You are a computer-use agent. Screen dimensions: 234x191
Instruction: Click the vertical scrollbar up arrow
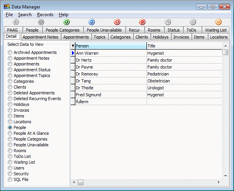225,46
